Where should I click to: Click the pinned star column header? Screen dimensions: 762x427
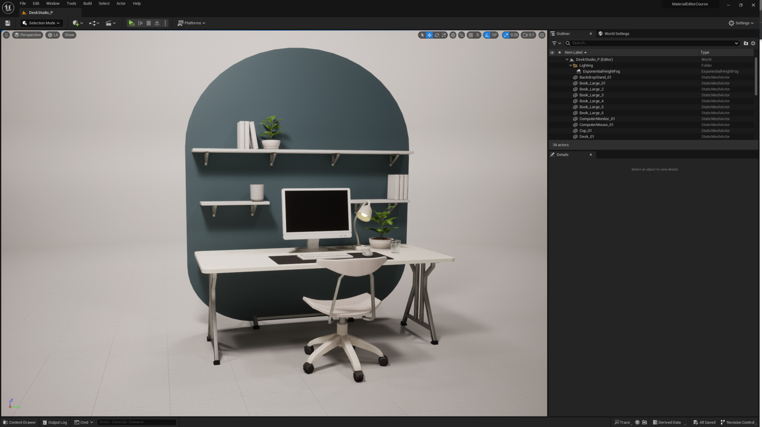[x=560, y=52]
